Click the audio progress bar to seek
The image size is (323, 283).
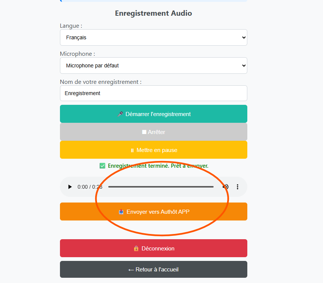click(x=161, y=187)
